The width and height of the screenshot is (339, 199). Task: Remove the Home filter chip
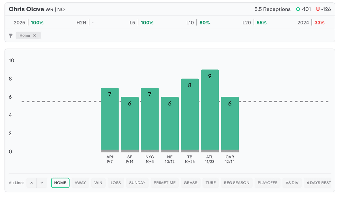(x=34, y=36)
